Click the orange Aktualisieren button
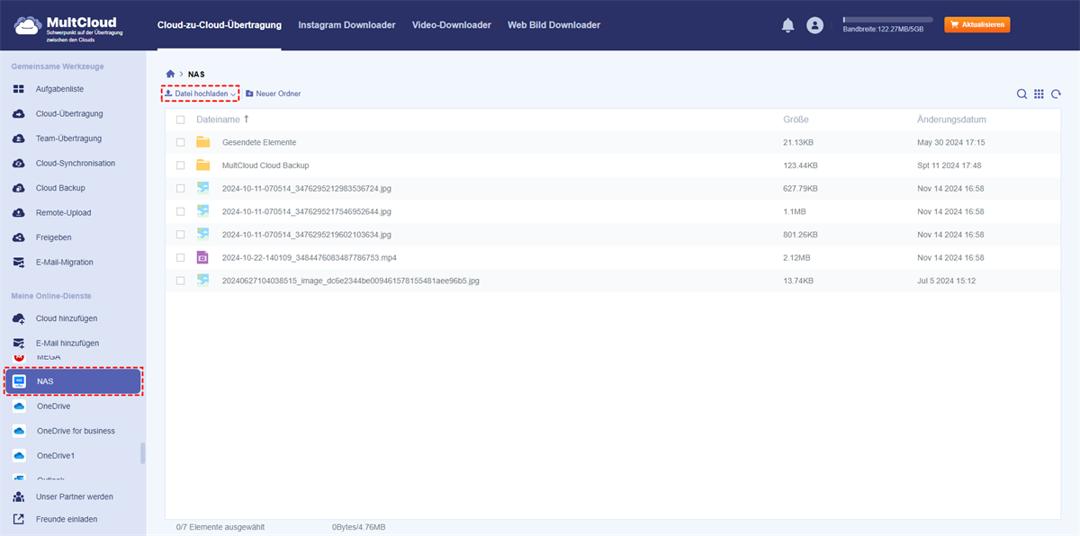Image resolution: width=1080 pixels, height=536 pixels. [x=976, y=24]
